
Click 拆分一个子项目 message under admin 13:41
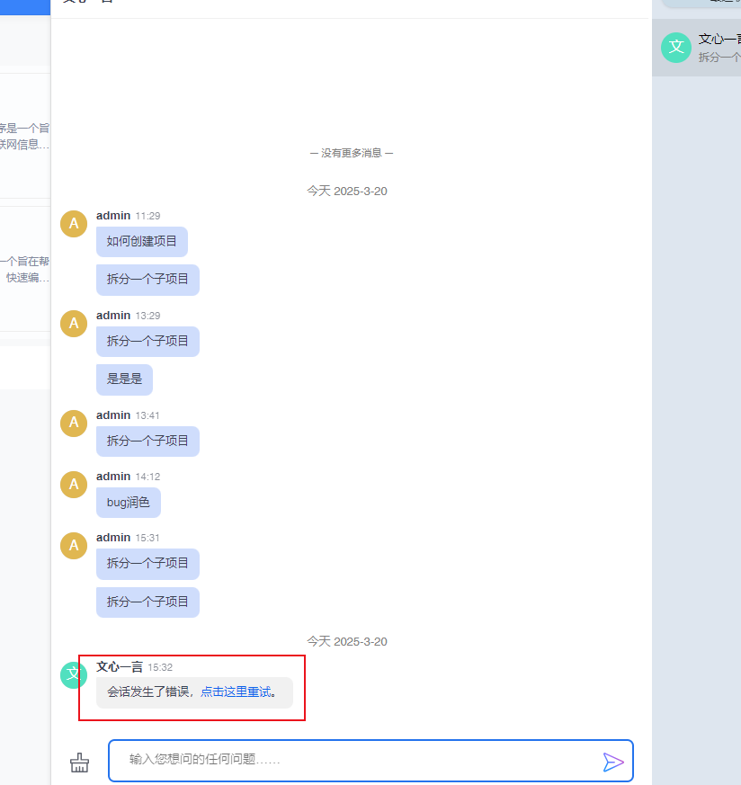(147, 442)
